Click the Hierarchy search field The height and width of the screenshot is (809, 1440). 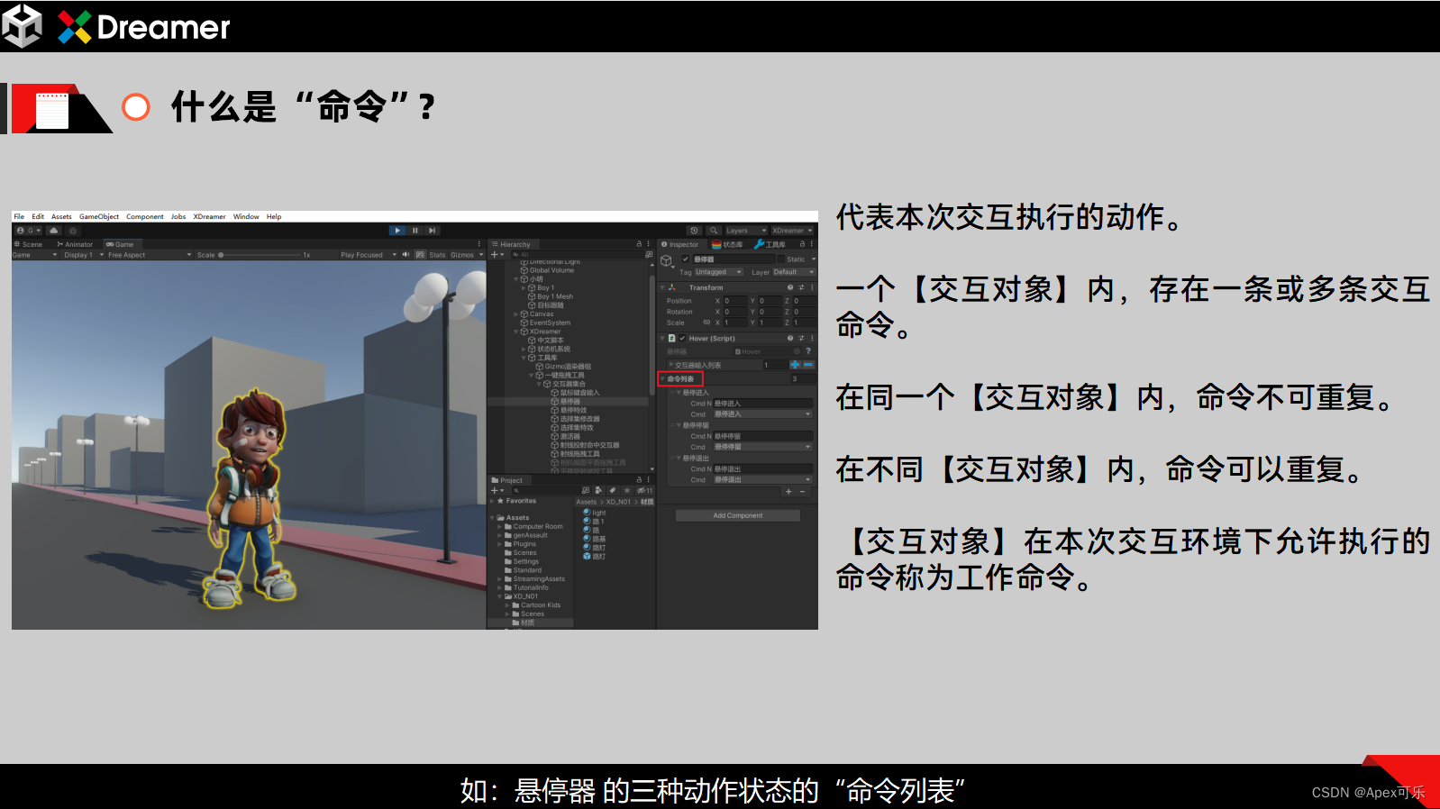tap(577, 255)
